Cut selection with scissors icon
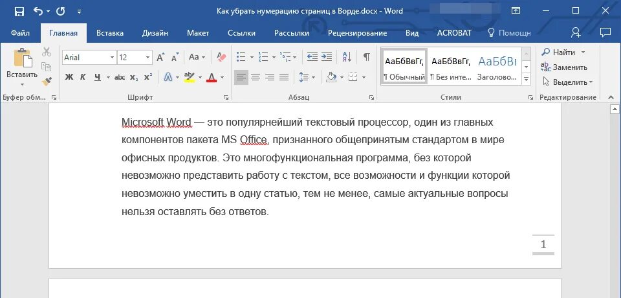The image size is (621, 298). [x=47, y=52]
